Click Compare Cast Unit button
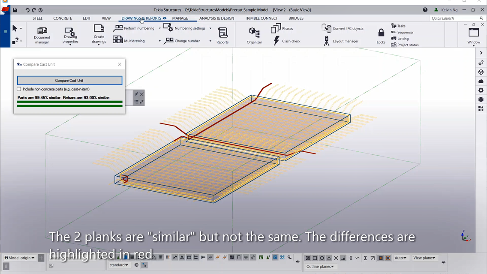 pos(69,81)
